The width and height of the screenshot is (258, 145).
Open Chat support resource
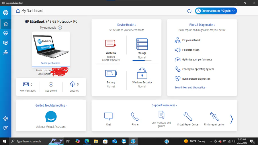click(109, 119)
